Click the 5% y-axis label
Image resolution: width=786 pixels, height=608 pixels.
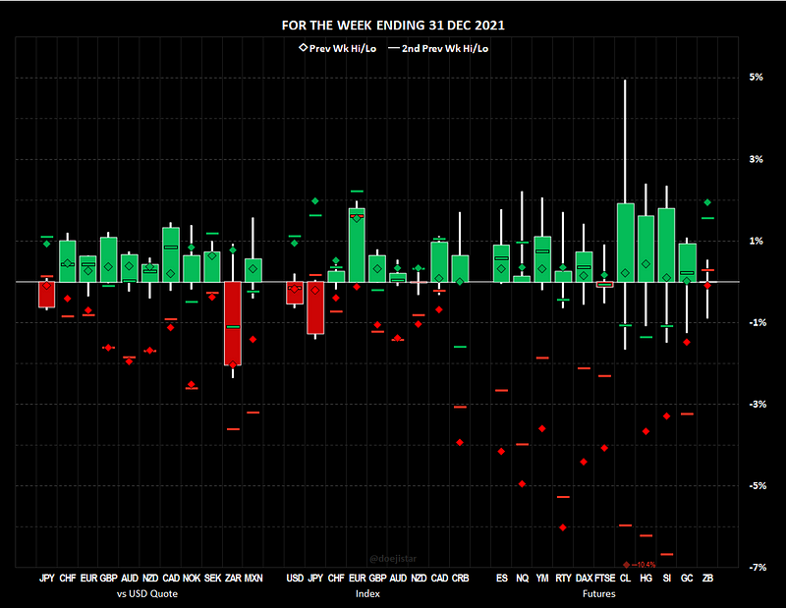point(757,77)
